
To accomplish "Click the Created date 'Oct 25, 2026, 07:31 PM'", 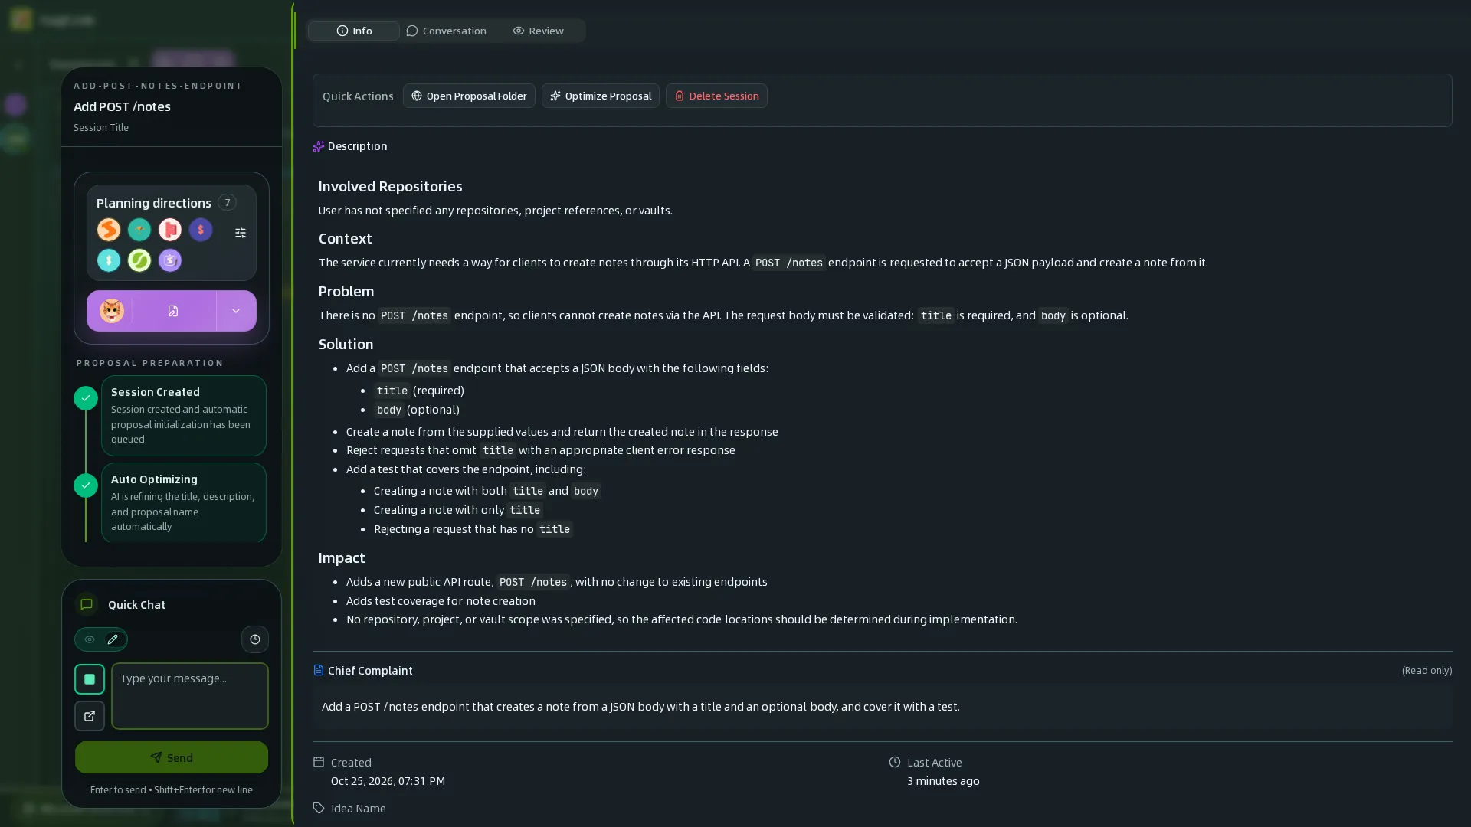I will point(388,781).
